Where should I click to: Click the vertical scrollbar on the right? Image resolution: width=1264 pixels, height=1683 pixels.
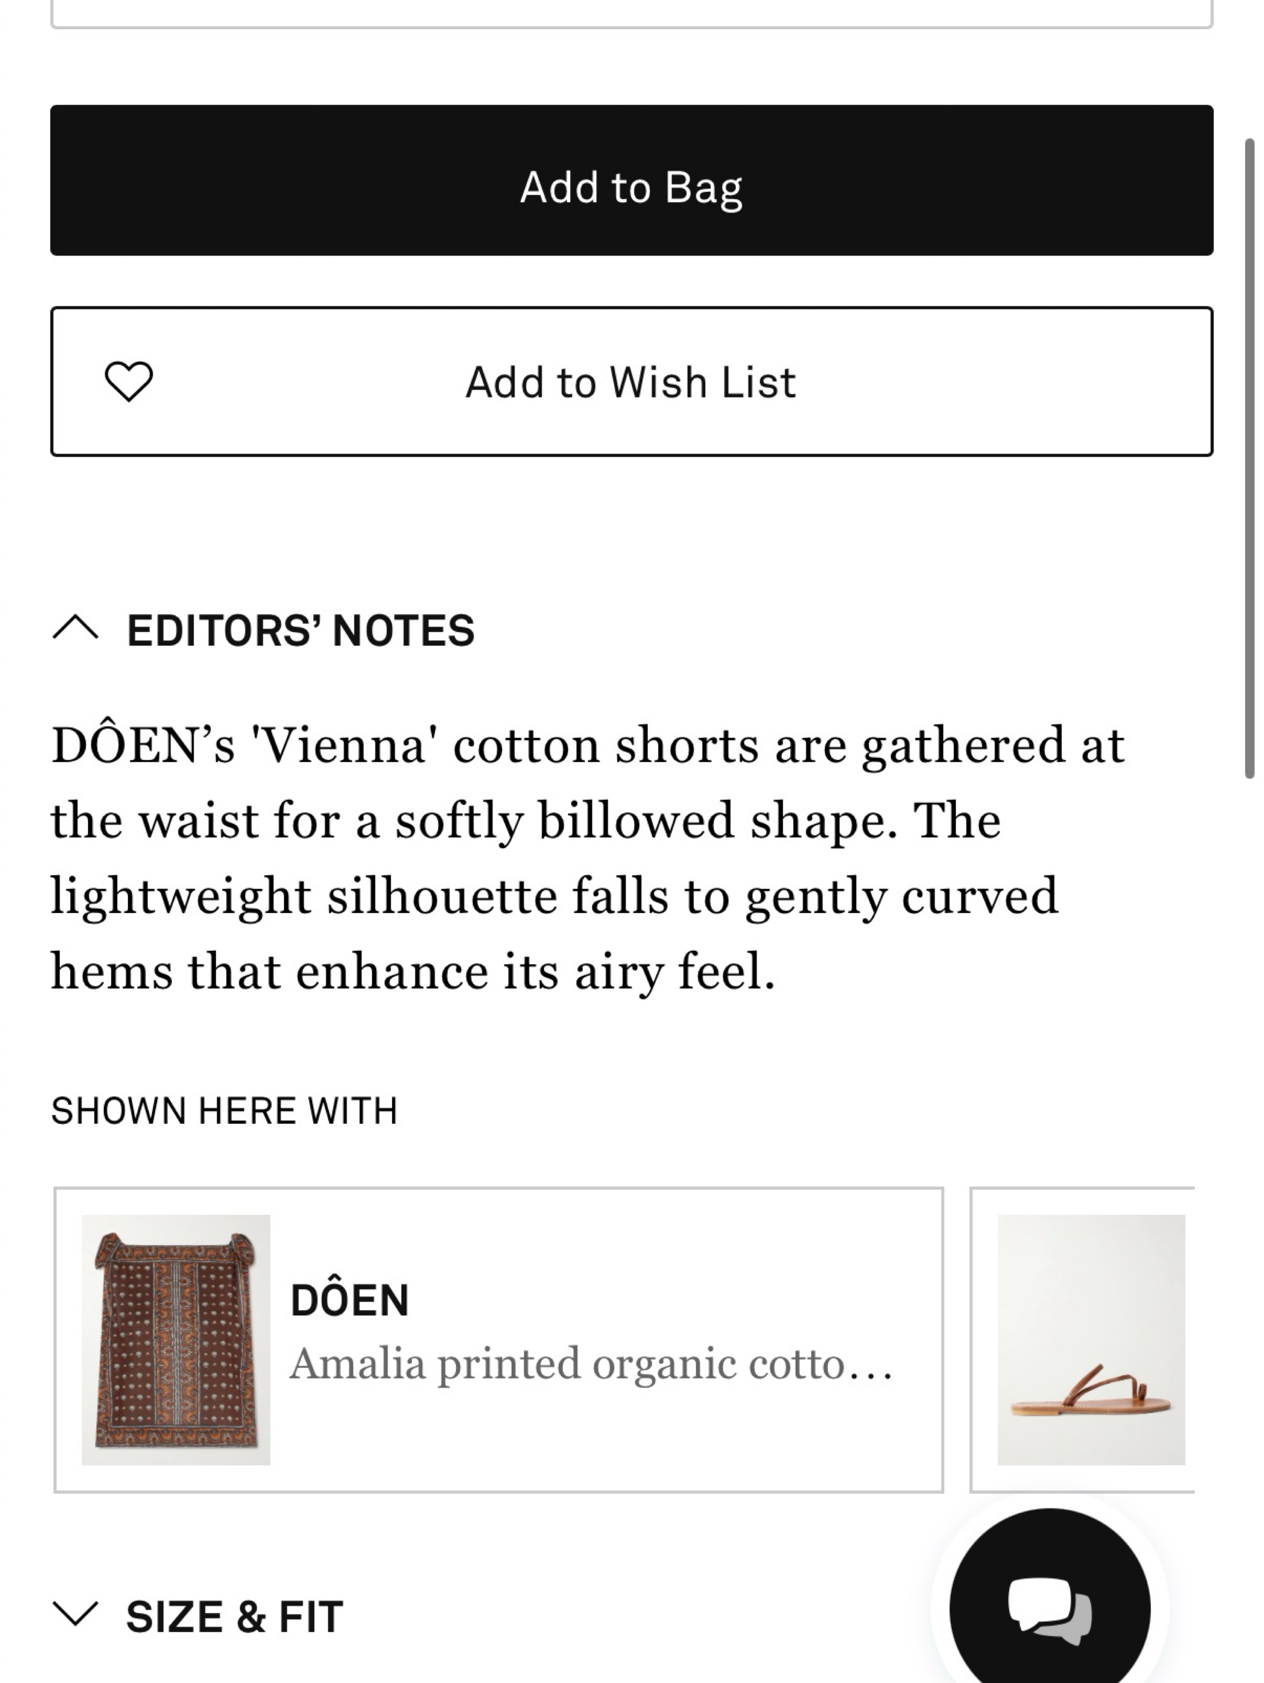(1249, 459)
